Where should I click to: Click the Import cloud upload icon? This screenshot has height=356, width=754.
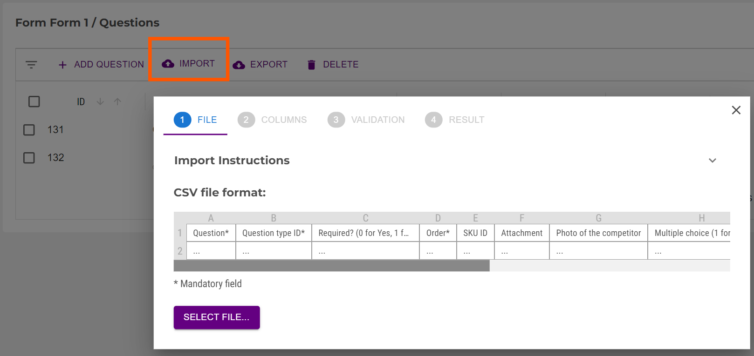(x=168, y=64)
